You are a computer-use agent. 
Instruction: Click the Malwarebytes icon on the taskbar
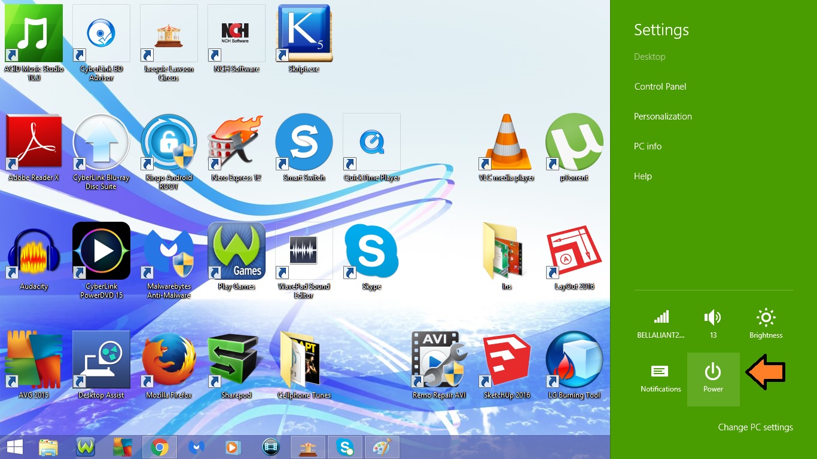(197, 447)
